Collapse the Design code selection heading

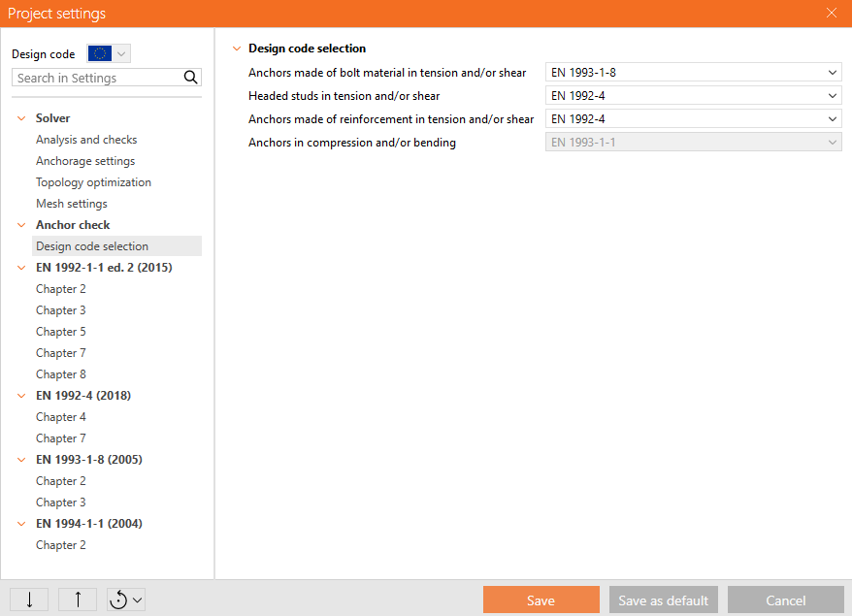click(x=235, y=49)
